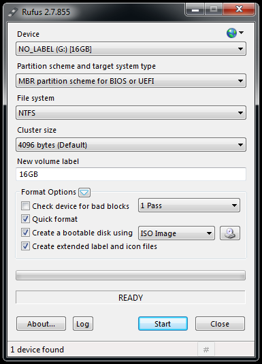This screenshot has width=262, height=364.
Task: Open the 1 Pass dropdown
Action: click(189, 205)
